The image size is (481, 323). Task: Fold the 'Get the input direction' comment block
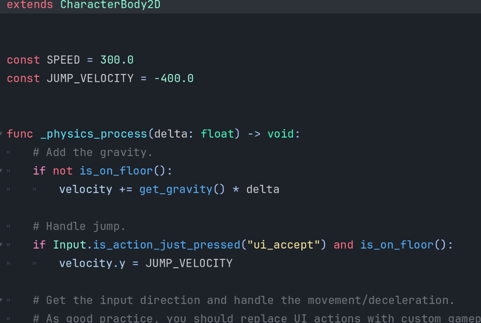point(1,300)
